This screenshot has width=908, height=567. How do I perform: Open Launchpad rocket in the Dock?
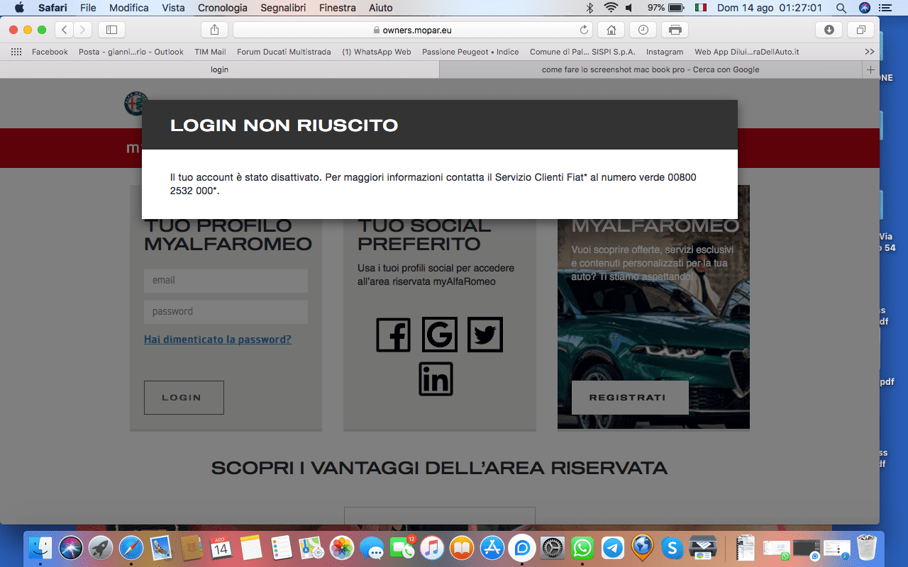pyautogui.click(x=101, y=548)
